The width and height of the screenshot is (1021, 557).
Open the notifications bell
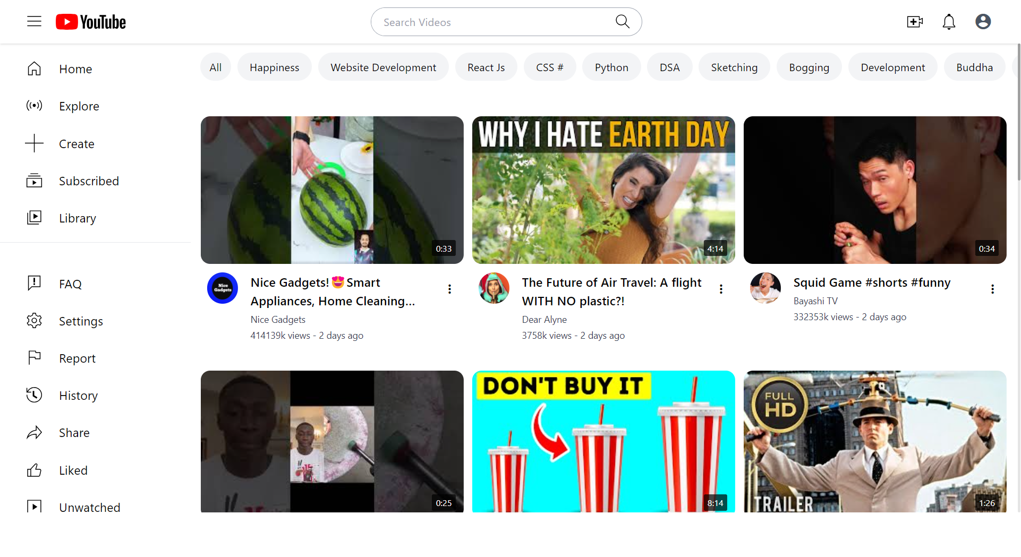949,22
